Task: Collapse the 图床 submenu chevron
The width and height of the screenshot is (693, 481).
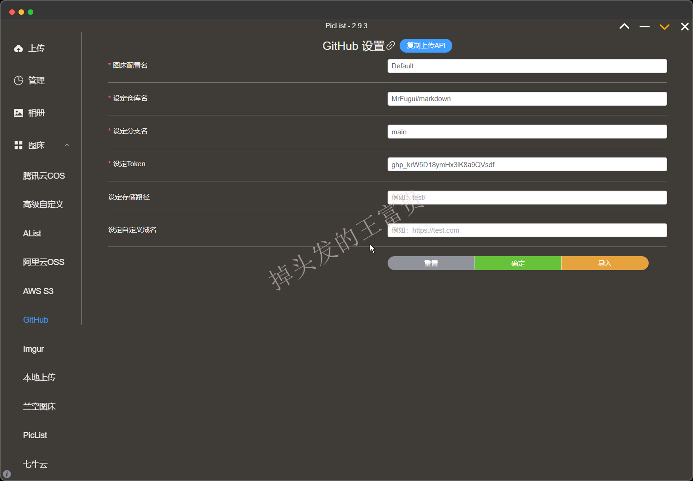Action: pos(67,145)
